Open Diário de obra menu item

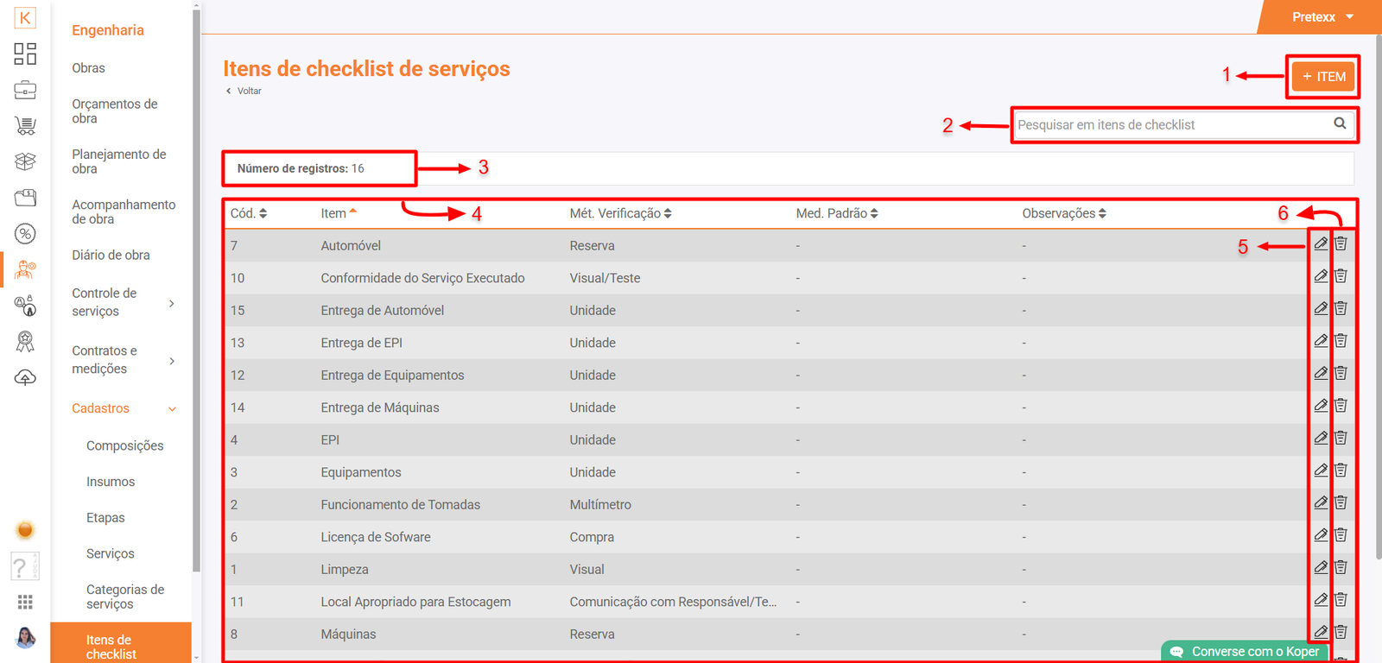pyautogui.click(x=111, y=255)
